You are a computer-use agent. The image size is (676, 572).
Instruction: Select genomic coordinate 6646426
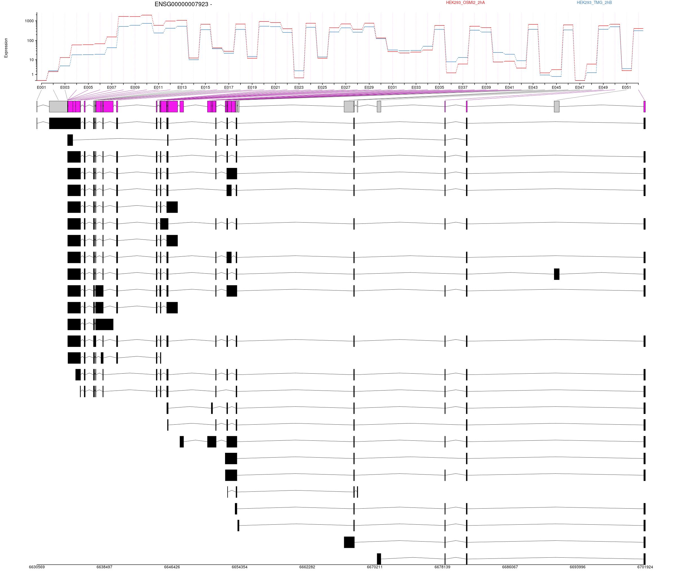(x=172, y=567)
